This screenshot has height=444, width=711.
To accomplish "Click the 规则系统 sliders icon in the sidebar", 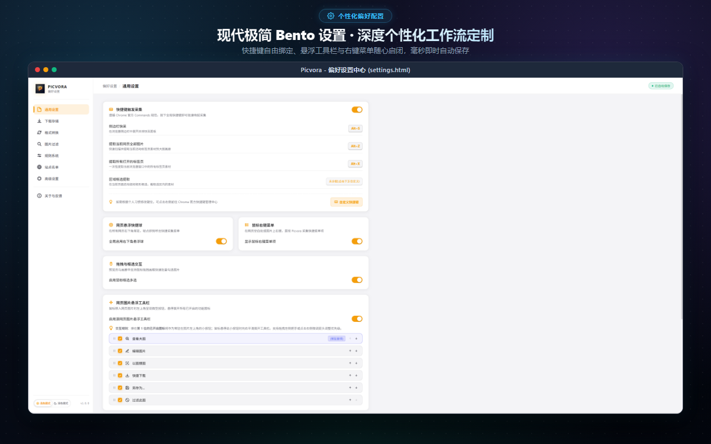I will (x=39, y=155).
